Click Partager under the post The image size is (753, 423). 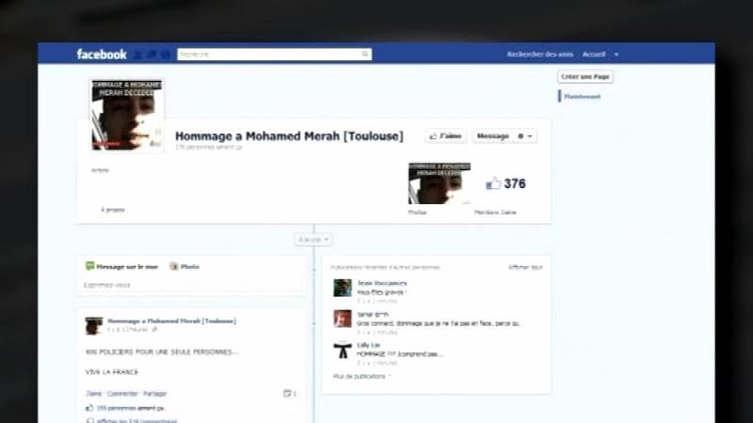154,394
